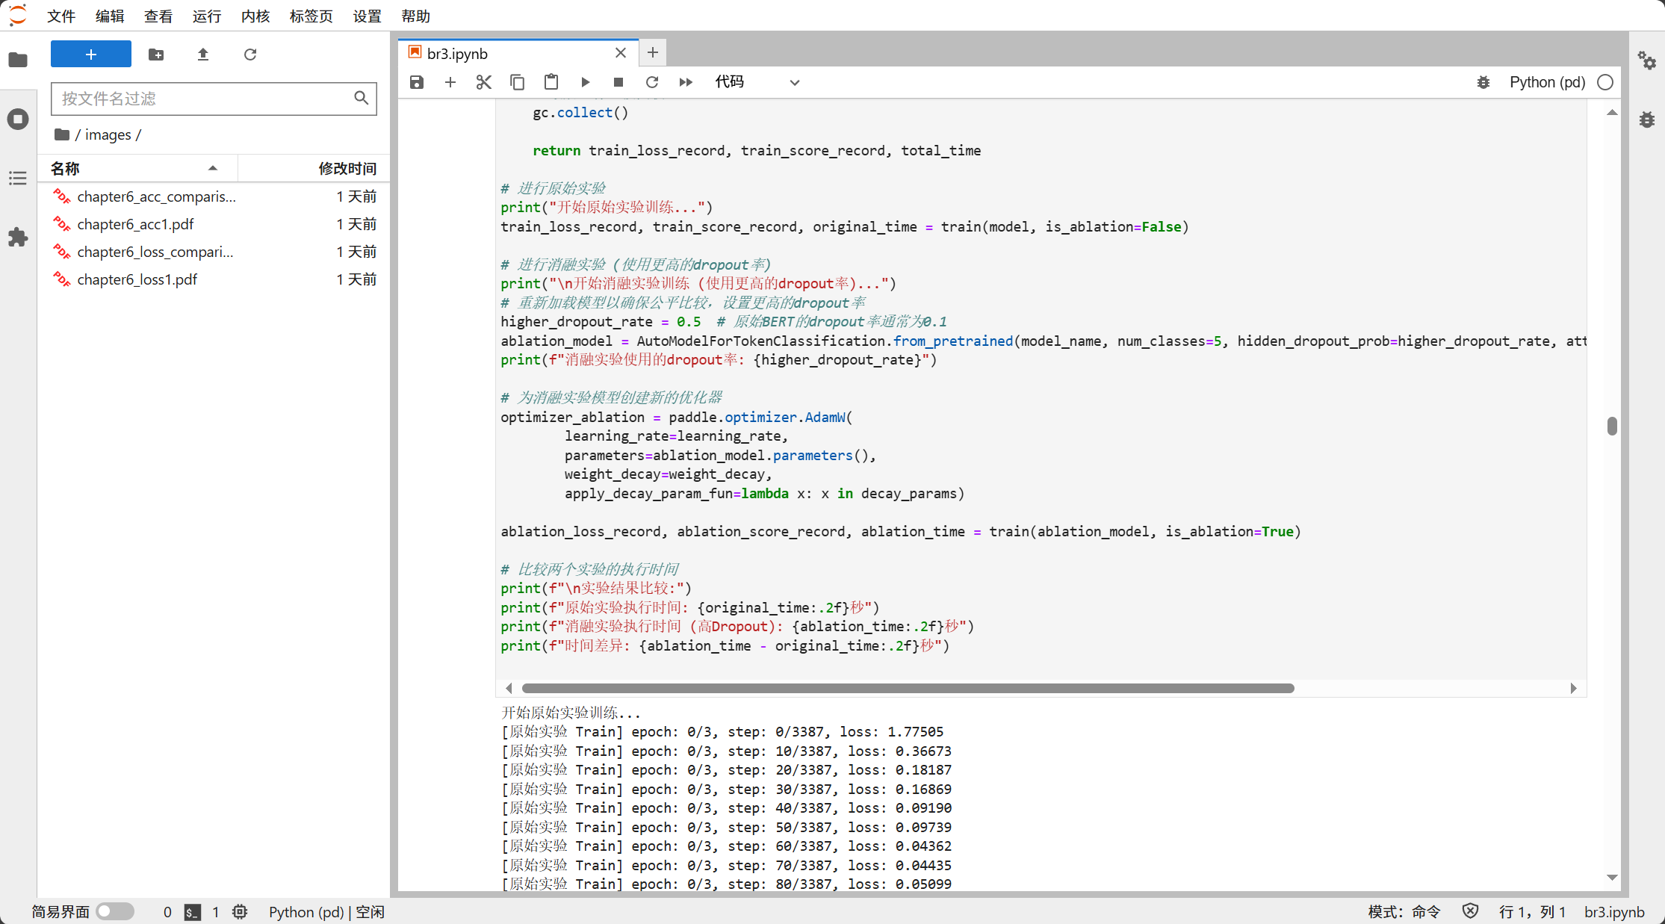
Task: Upload files with the upload icon
Action: 203,54
